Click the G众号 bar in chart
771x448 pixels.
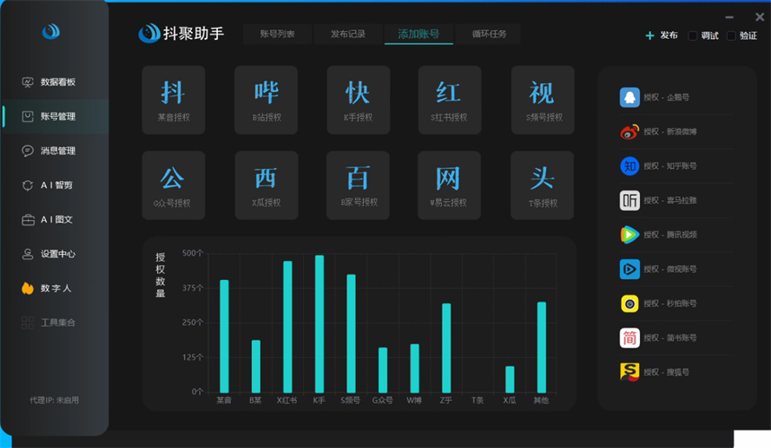point(383,370)
